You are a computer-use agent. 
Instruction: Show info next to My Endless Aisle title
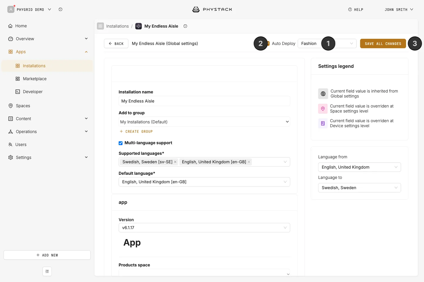pyautogui.click(x=185, y=26)
